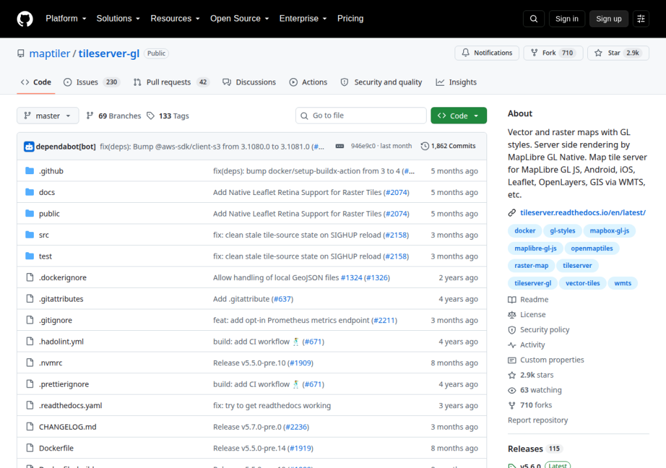Open Security and quality tab

[x=381, y=83]
